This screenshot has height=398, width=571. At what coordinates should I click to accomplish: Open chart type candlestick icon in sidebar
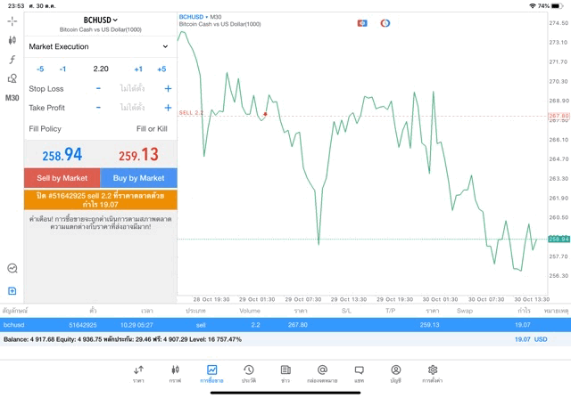pos(12,40)
